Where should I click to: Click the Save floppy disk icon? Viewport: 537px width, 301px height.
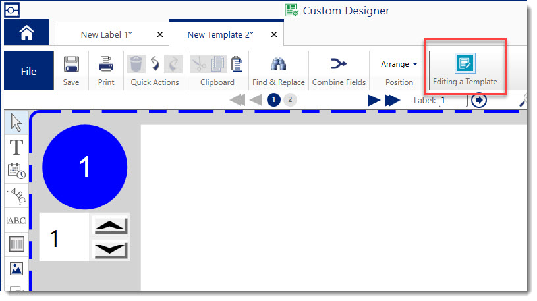71,64
